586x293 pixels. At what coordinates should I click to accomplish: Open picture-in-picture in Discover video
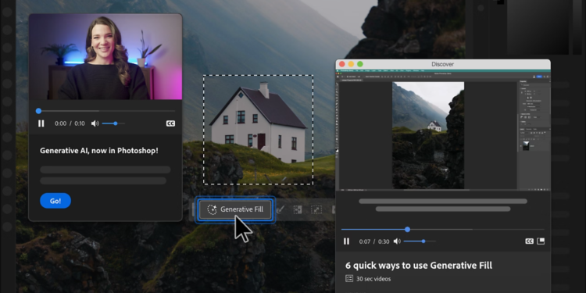point(541,241)
